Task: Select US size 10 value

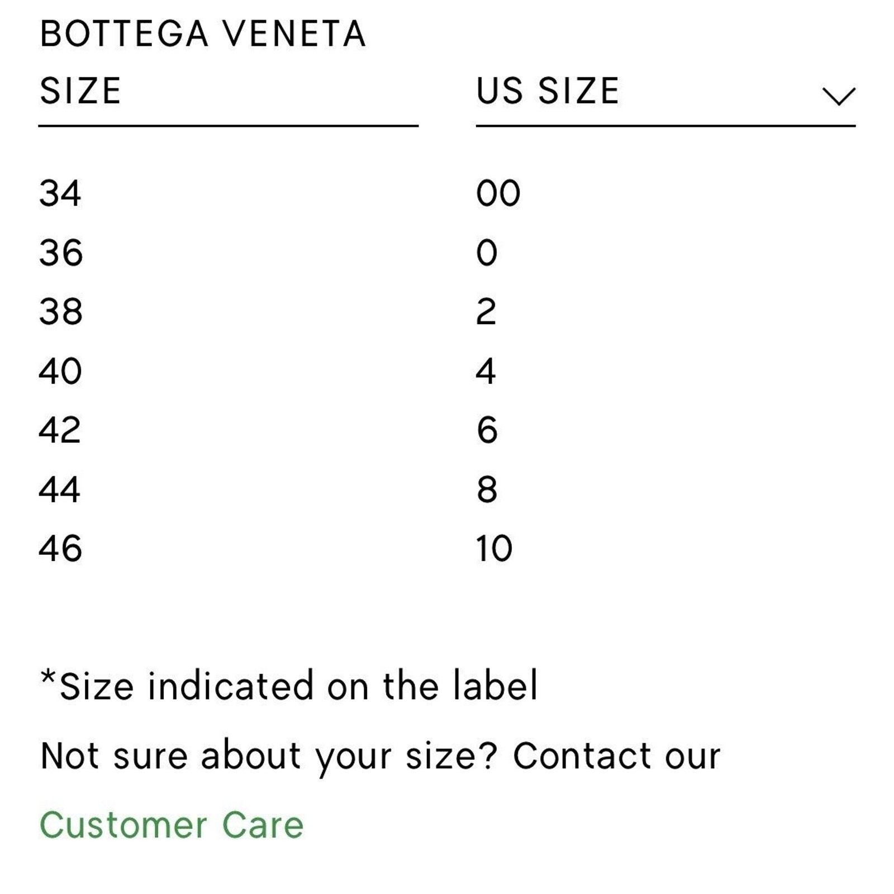Action: [494, 548]
